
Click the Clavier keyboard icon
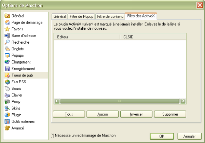coord(7,95)
